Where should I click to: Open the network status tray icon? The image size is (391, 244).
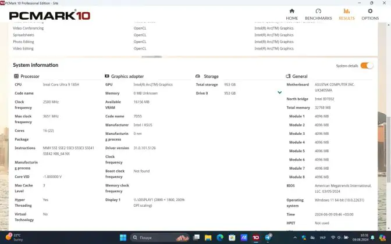[x=333, y=238]
